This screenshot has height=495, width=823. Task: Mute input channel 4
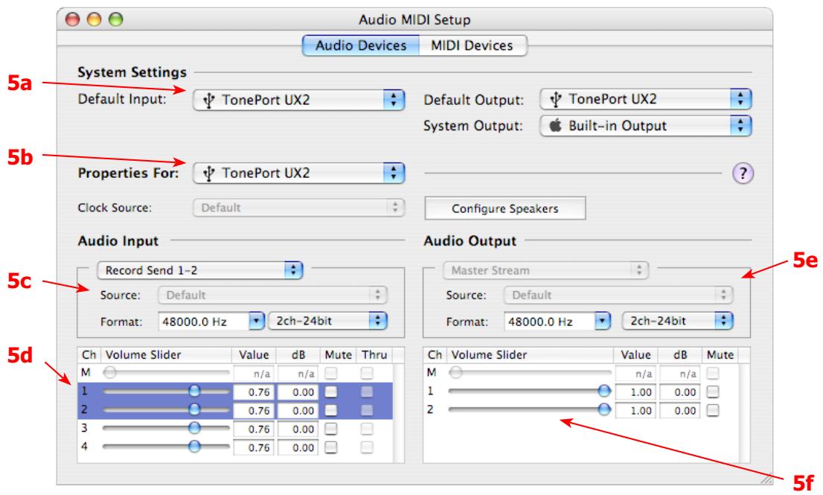[330, 447]
